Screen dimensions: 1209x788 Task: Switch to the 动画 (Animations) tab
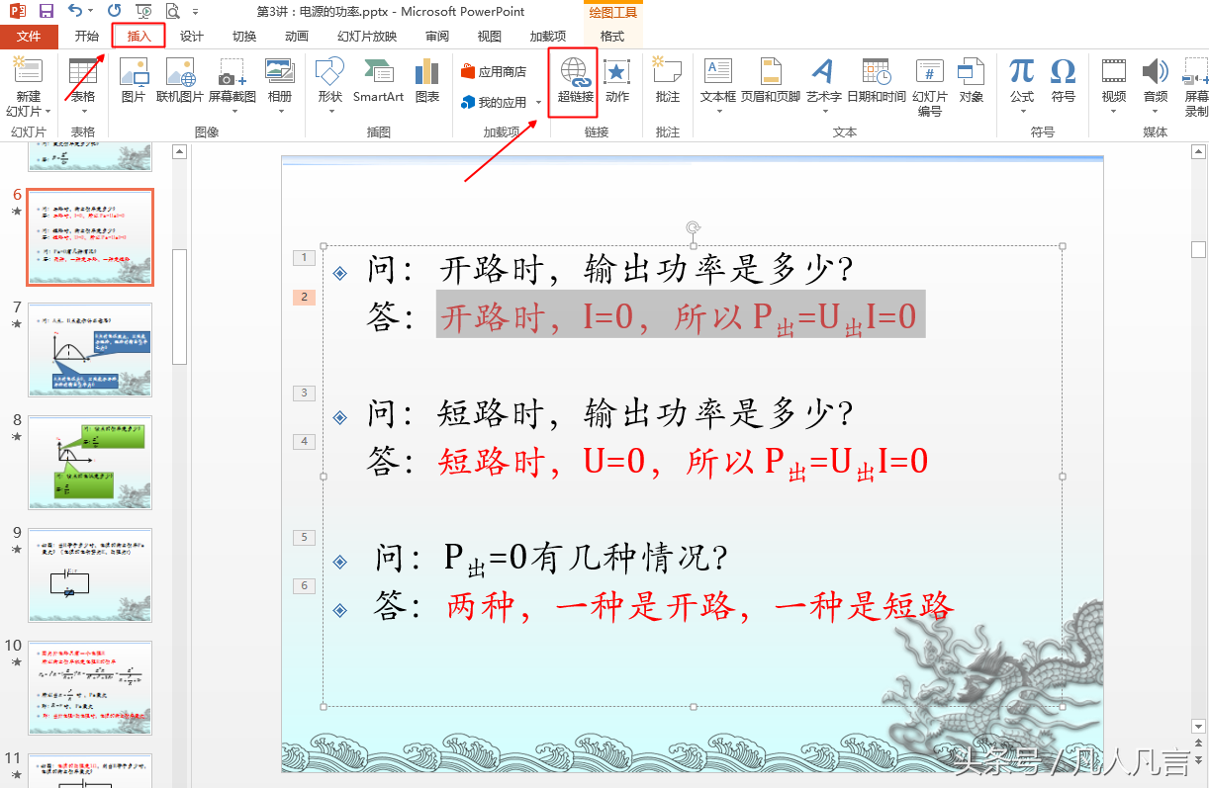pos(297,37)
